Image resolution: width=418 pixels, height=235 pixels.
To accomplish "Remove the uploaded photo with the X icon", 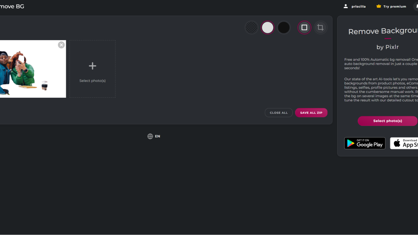I will click(61, 45).
